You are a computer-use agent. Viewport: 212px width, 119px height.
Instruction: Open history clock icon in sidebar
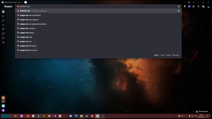coord(3,20)
